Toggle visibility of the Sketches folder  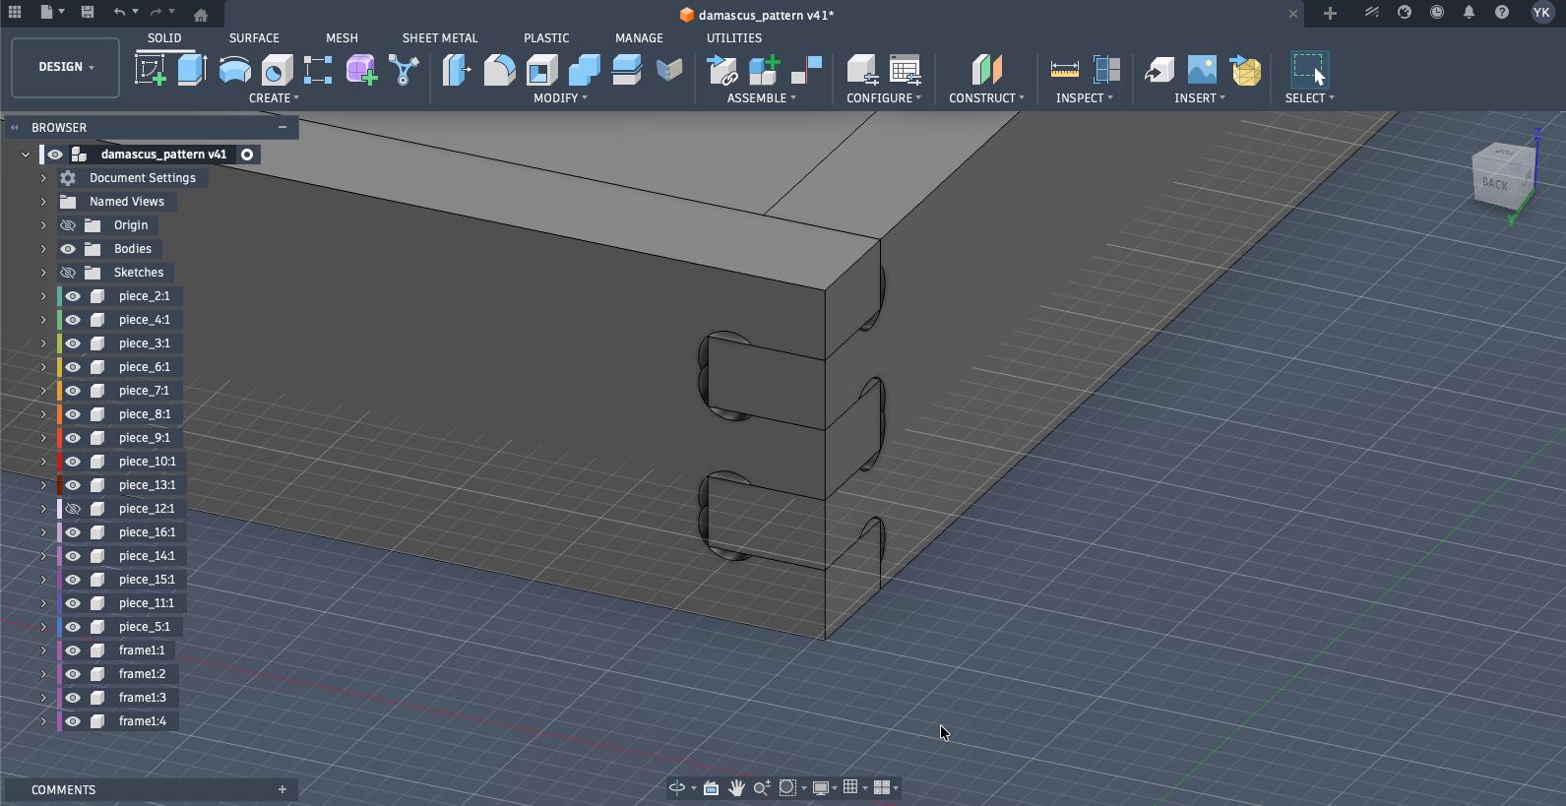point(68,273)
